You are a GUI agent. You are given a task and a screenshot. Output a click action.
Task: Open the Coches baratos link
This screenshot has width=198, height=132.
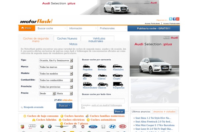[74, 116]
